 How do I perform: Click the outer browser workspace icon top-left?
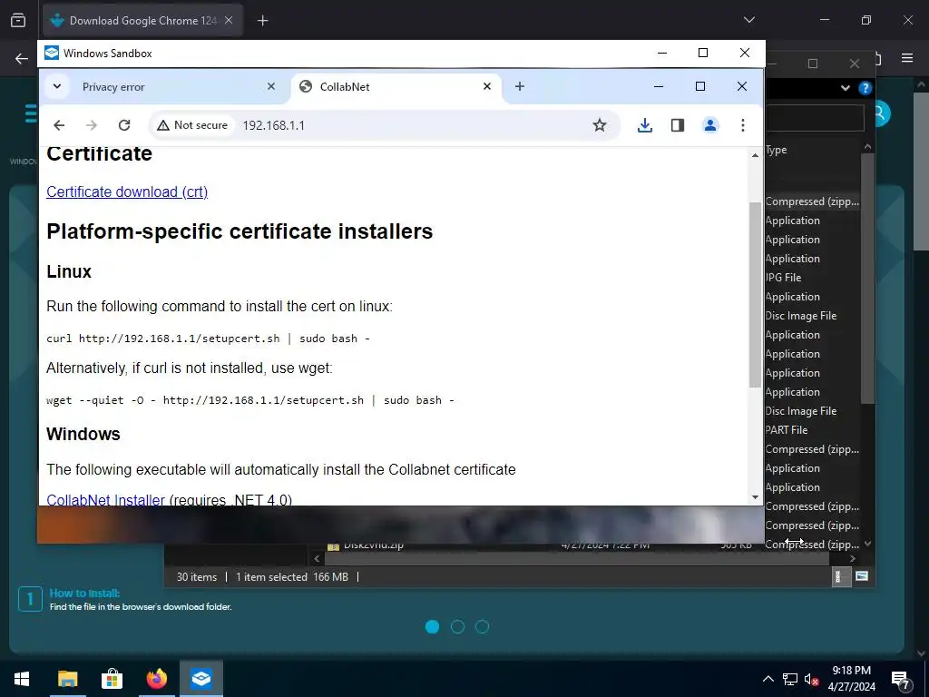(x=18, y=21)
